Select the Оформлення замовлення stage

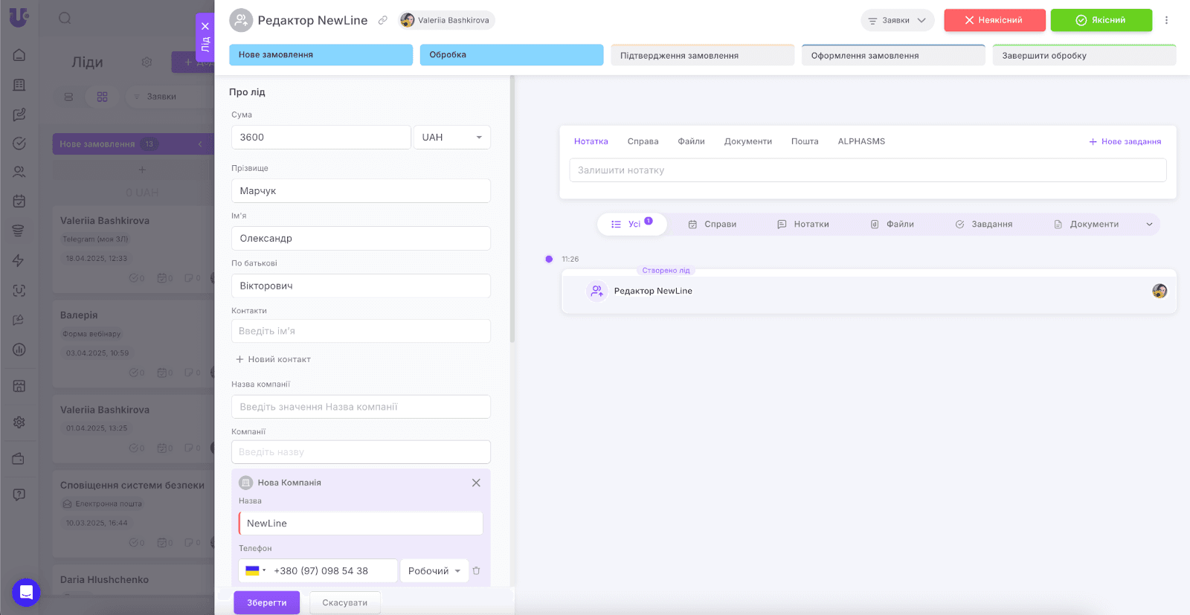tap(893, 55)
